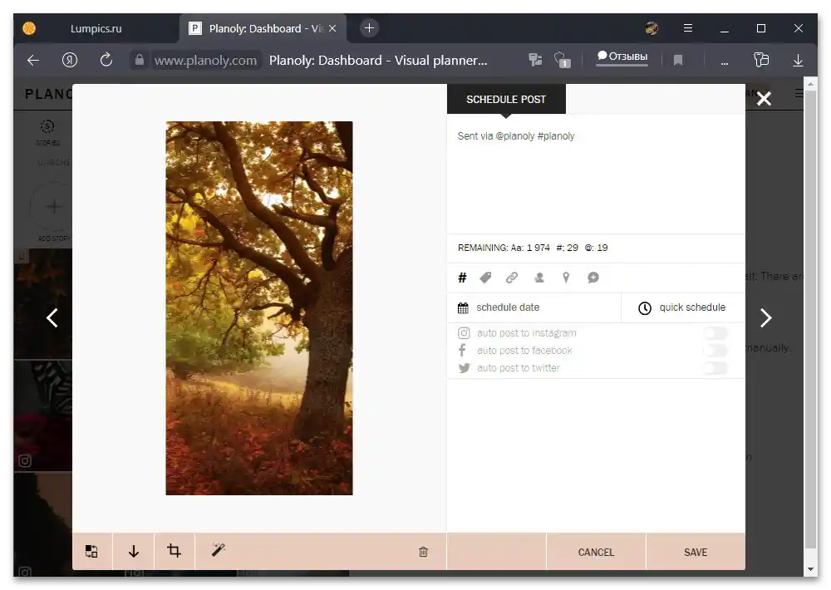Click the REMAINING character count text
Viewport: 831px width, 590px height.
click(x=533, y=248)
